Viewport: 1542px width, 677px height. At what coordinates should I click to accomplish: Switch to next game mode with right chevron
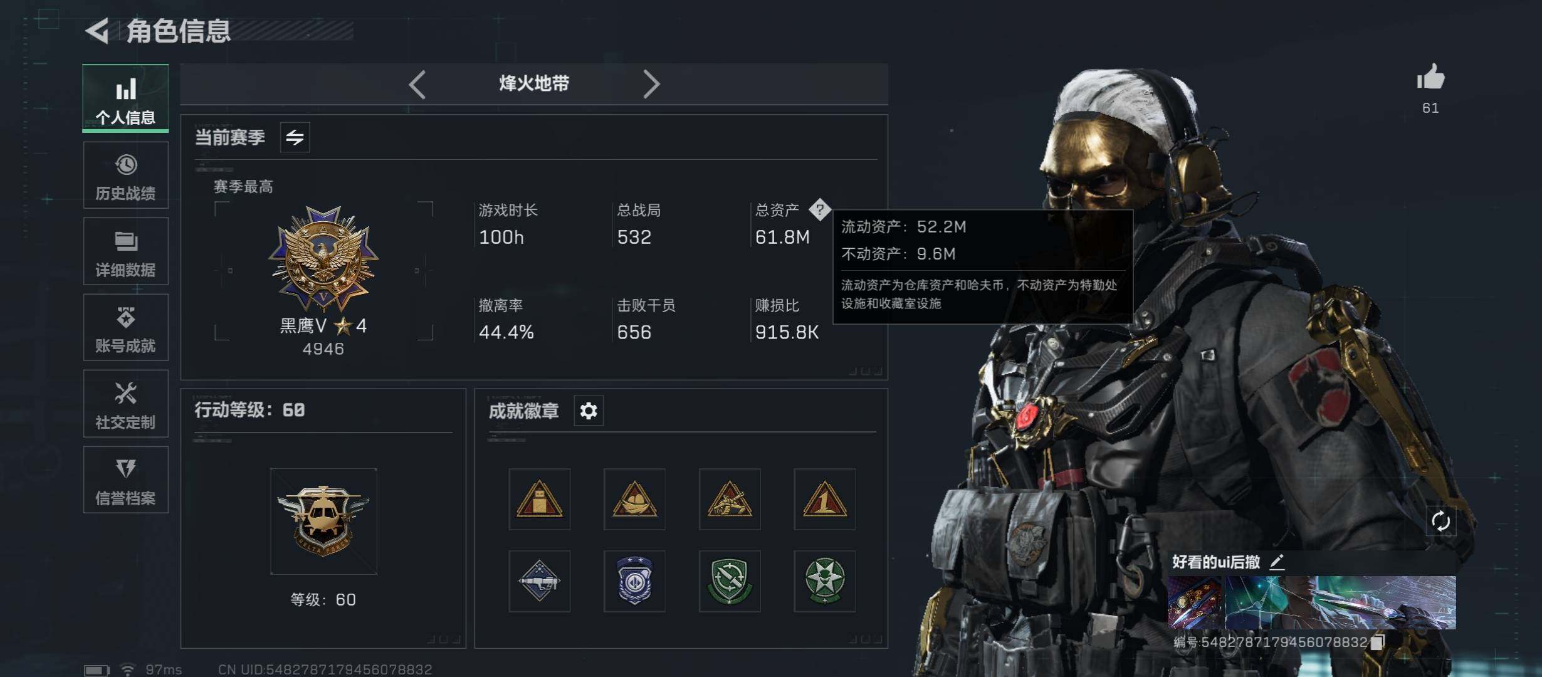point(651,84)
